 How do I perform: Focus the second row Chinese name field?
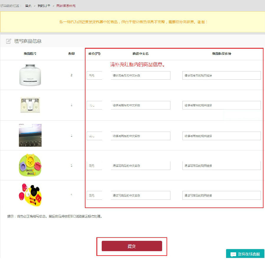point(140,105)
